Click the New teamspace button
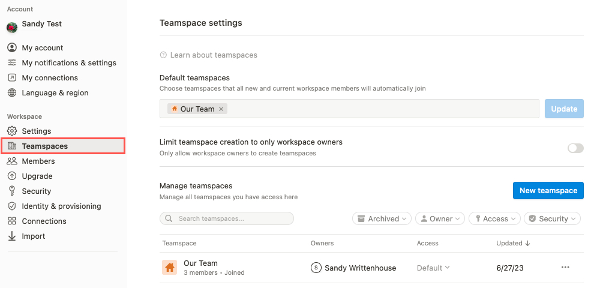The image size is (594, 288). pyautogui.click(x=548, y=191)
